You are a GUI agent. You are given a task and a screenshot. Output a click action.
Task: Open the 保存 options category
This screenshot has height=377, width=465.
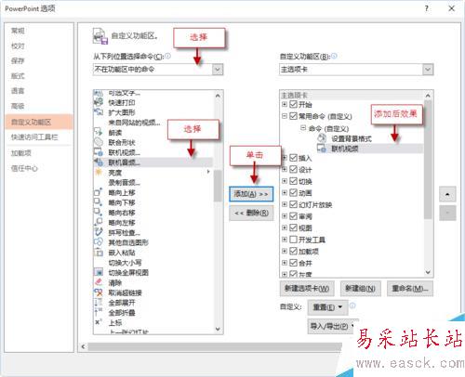coord(18,60)
